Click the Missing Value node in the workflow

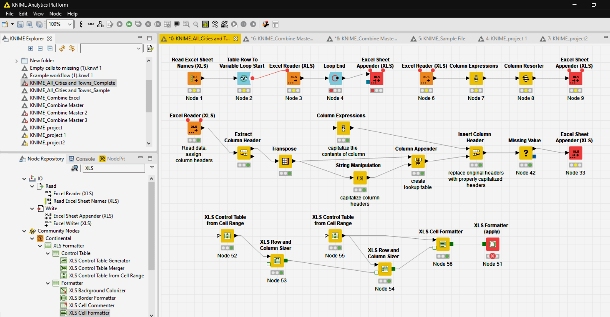525,153
